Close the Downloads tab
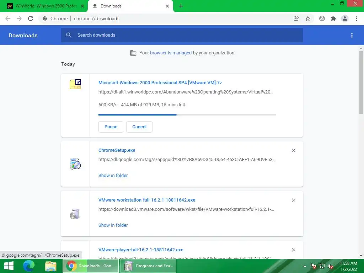 point(167,6)
